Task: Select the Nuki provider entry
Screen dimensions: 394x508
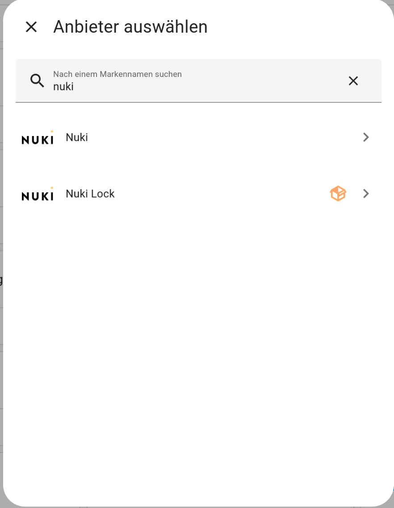Action: (198, 137)
